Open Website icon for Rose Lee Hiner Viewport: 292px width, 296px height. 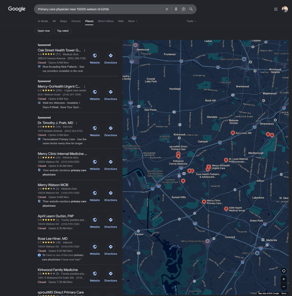[x=95, y=247]
